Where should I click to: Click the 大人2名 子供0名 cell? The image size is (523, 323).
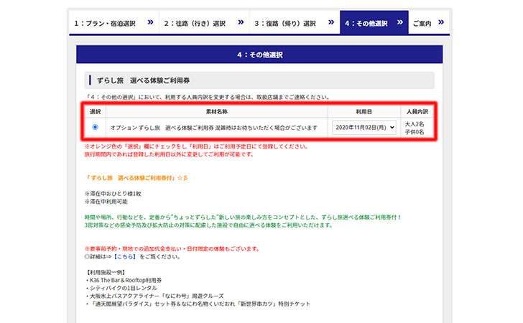[417, 128]
